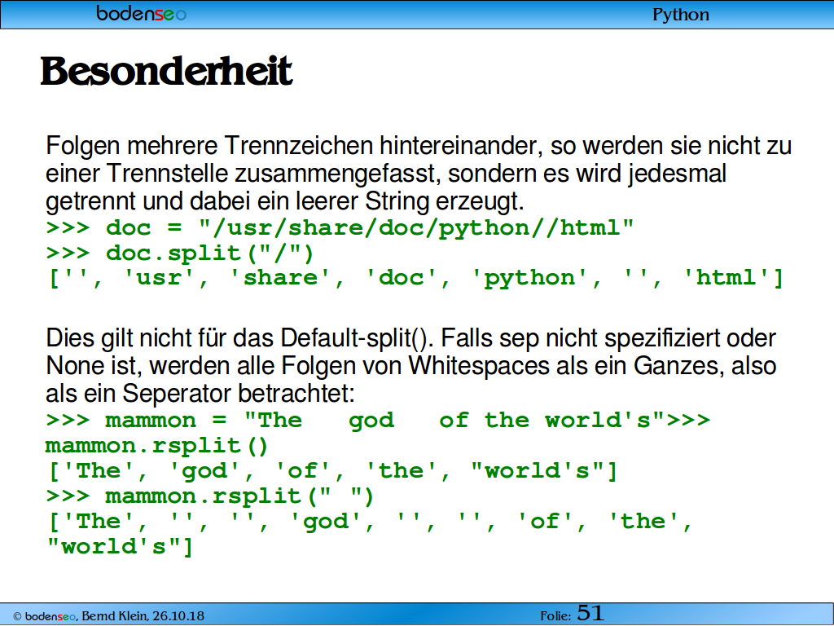834x626 pixels.
Task: Click the line 'einer Trennstelle zusammengefasst, sondern es wird jedesmal'
Action: point(385,173)
